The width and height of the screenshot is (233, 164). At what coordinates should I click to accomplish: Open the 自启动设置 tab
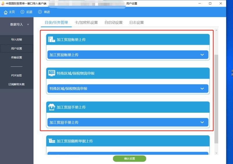point(113,23)
